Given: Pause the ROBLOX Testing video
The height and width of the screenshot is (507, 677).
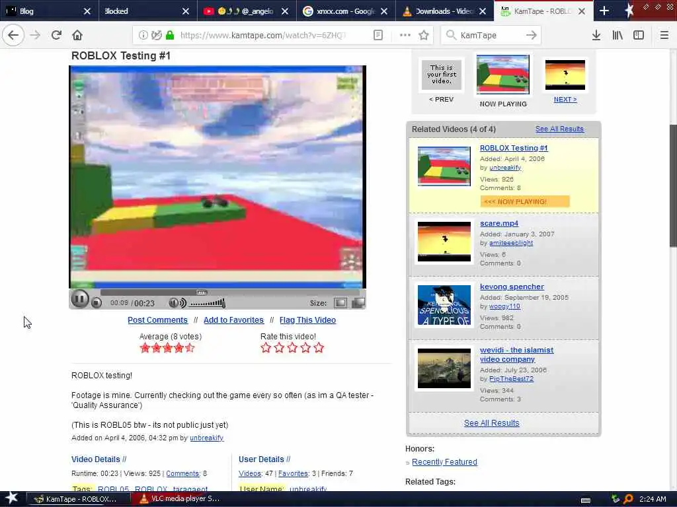Looking at the screenshot, I should click(x=79, y=299).
